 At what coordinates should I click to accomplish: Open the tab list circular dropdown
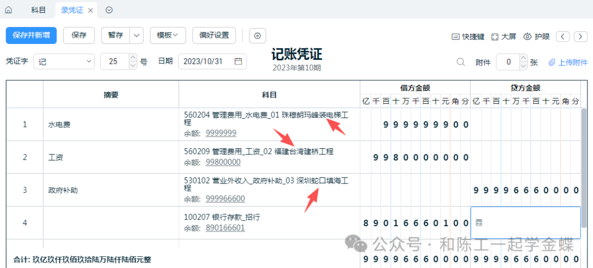(x=109, y=10)
